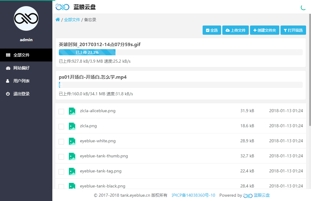Click the home icon in breadcrumb

coord(58,20)
